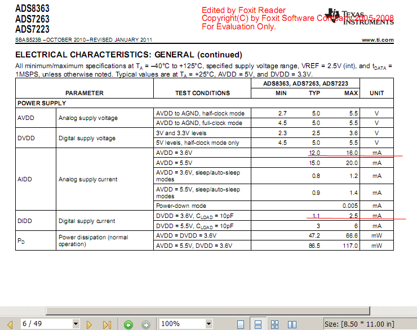417x330 pixels.
Task: Click the green previous view button
Action: [x=128, y=325]
